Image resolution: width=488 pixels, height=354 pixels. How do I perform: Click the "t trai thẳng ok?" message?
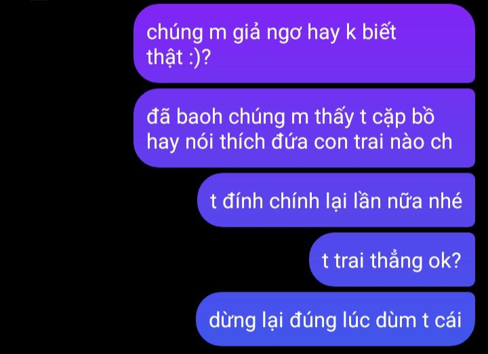(392, 259)
